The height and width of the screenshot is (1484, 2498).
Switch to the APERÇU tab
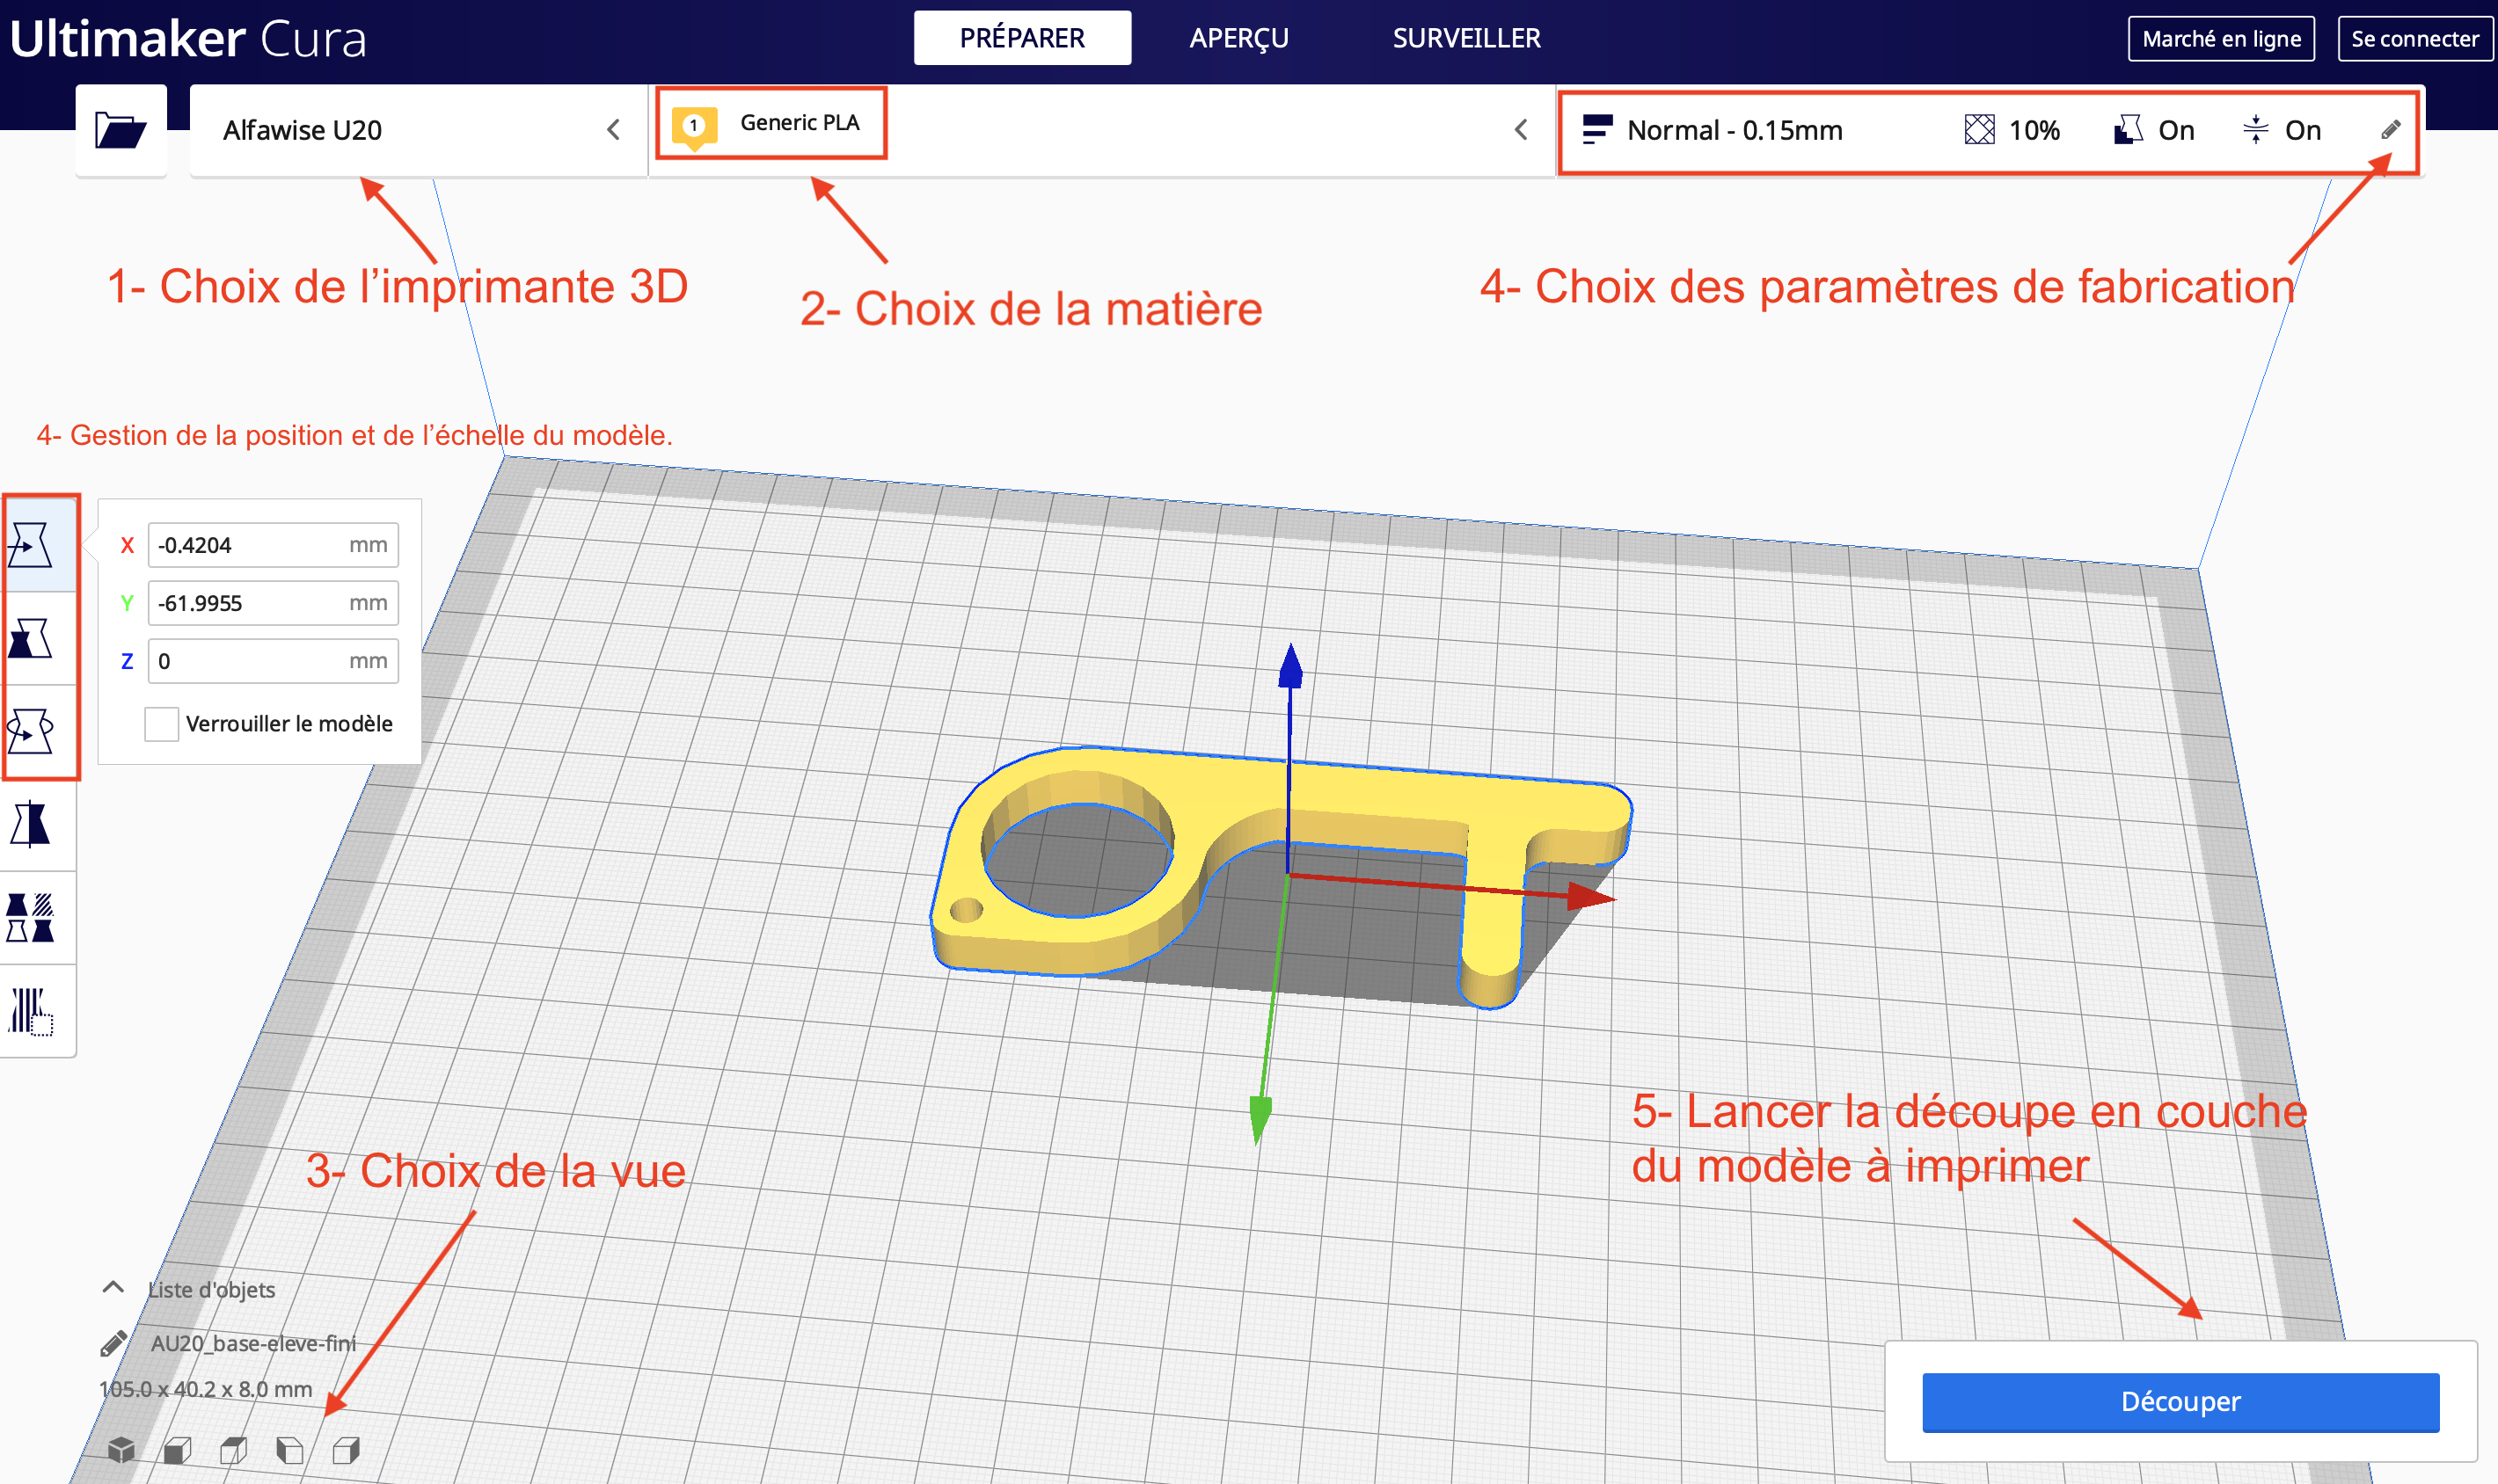pyautogui.click(x=1238, y=38)
